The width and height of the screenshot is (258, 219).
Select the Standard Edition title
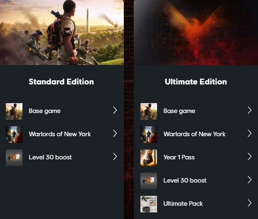[61, 82]
